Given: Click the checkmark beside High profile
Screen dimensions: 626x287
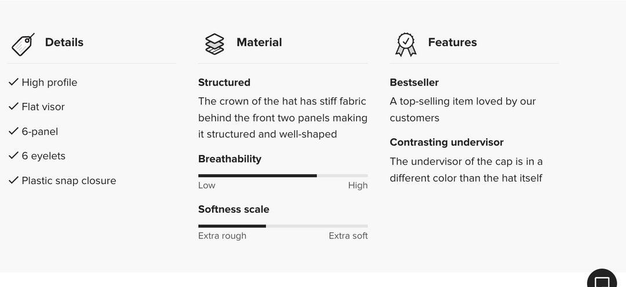Looking at the screenshot, I should tap(14, 82).
